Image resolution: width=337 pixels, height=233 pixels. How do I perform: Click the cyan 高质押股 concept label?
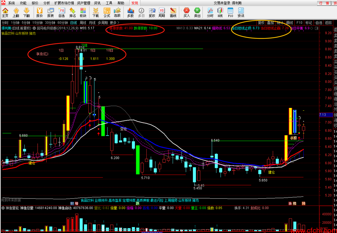(143, 200)
